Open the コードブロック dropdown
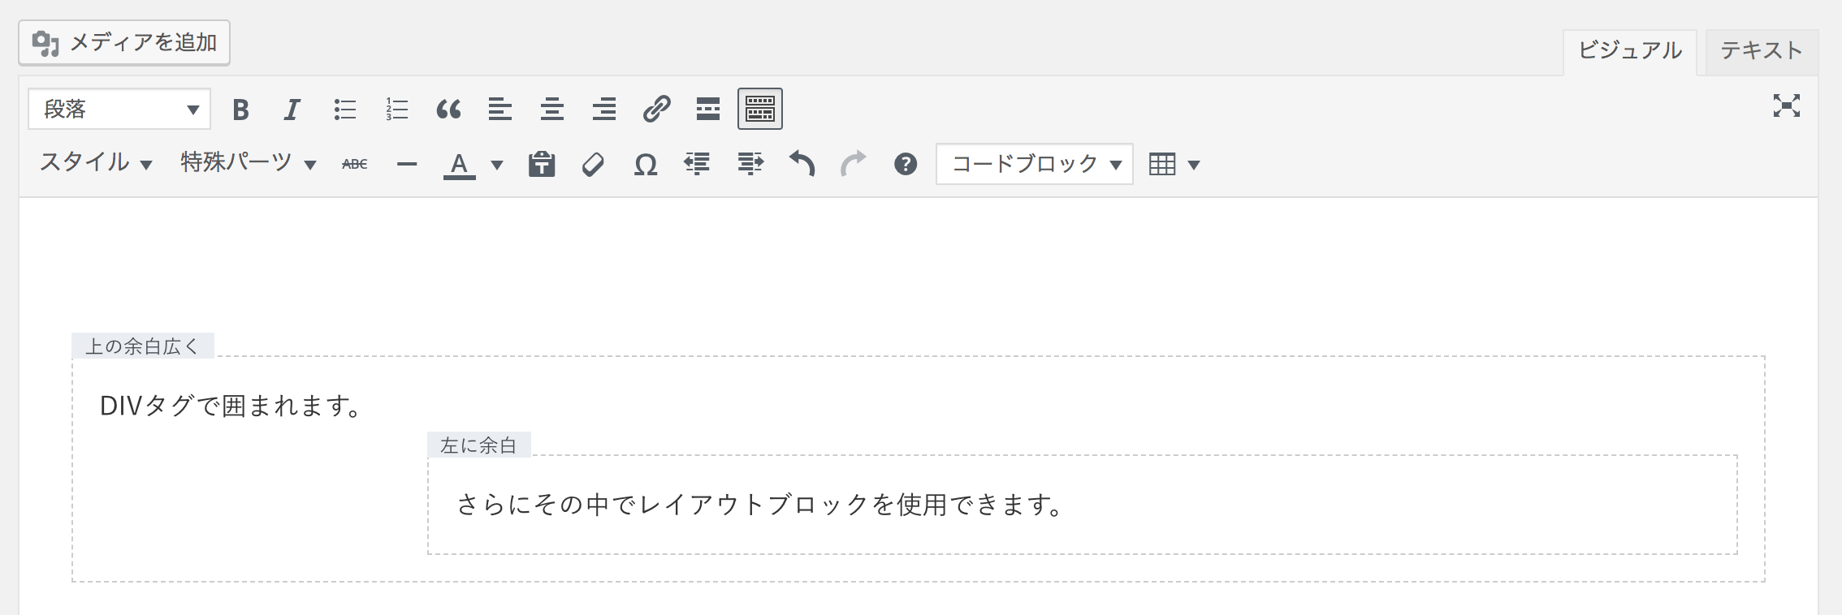Image resolution: width=1842 pixels, height=615 pixels. (x=1035, y=164)
